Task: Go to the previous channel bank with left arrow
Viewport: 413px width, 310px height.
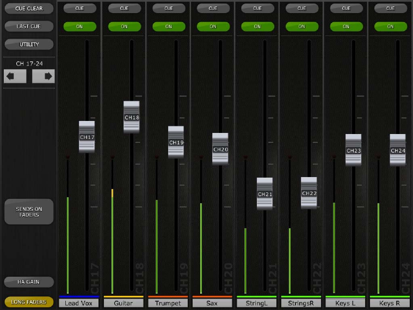Action: coord(15,76)
